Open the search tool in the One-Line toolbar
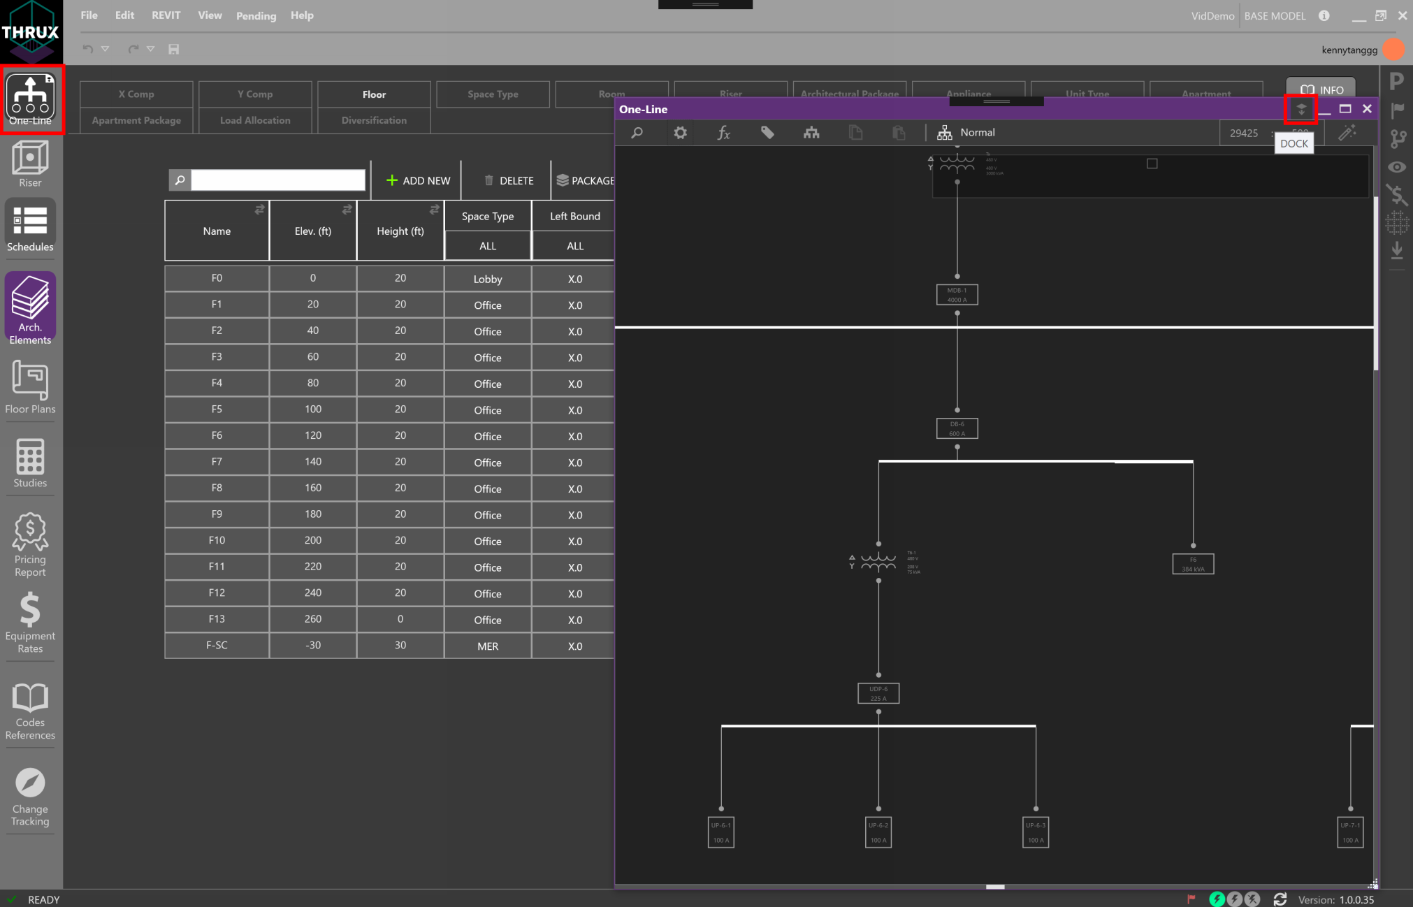This screenshot has height=907, width=1413. [x=637, y=132]
